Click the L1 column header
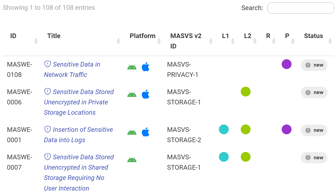The width and height of the screenshot is (336, 193). click(x=225, y=36)
